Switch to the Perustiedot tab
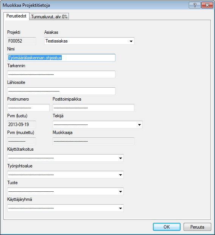 pos(16,16)
